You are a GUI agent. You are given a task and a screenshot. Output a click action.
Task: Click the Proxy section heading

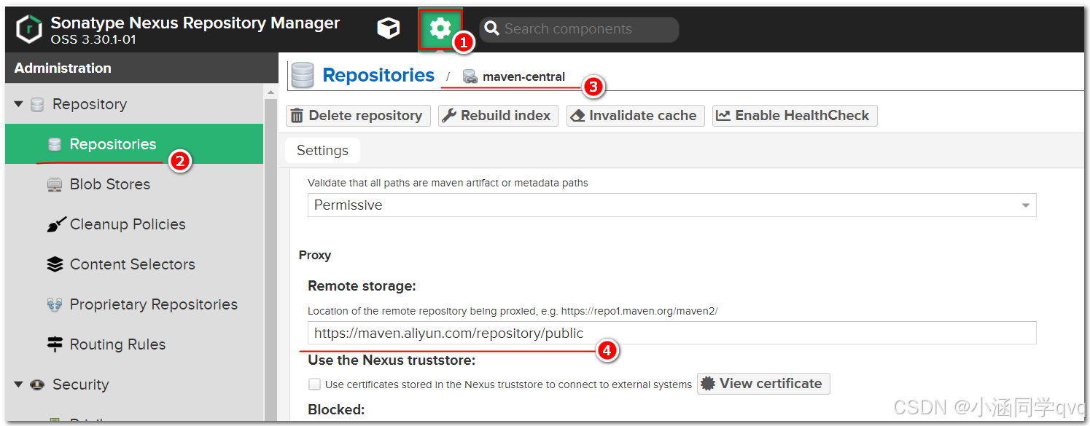point(315,256)
